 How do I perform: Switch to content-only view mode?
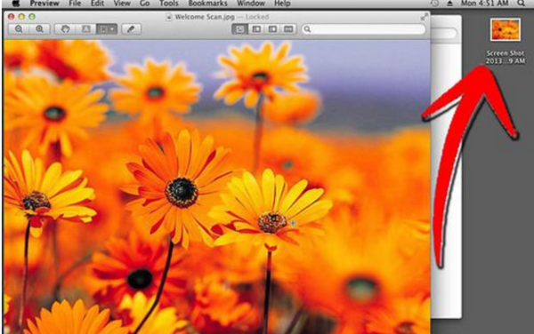tap(239, 29)
